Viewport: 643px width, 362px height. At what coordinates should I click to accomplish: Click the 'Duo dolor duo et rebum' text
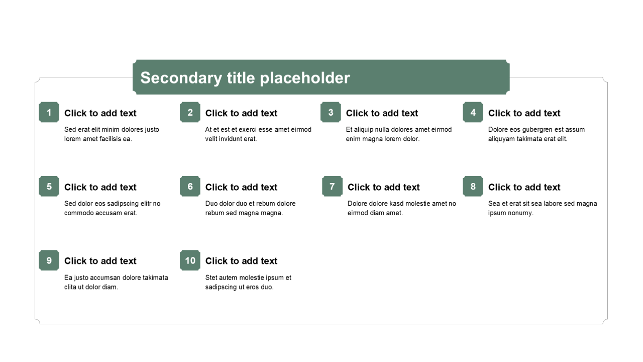tap(250, 208)
